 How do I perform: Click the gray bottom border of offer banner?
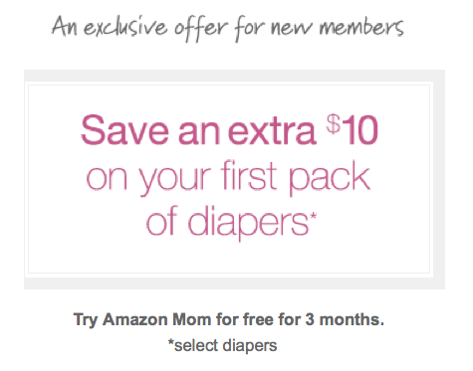pyautogui.click(x=234, y=283)
